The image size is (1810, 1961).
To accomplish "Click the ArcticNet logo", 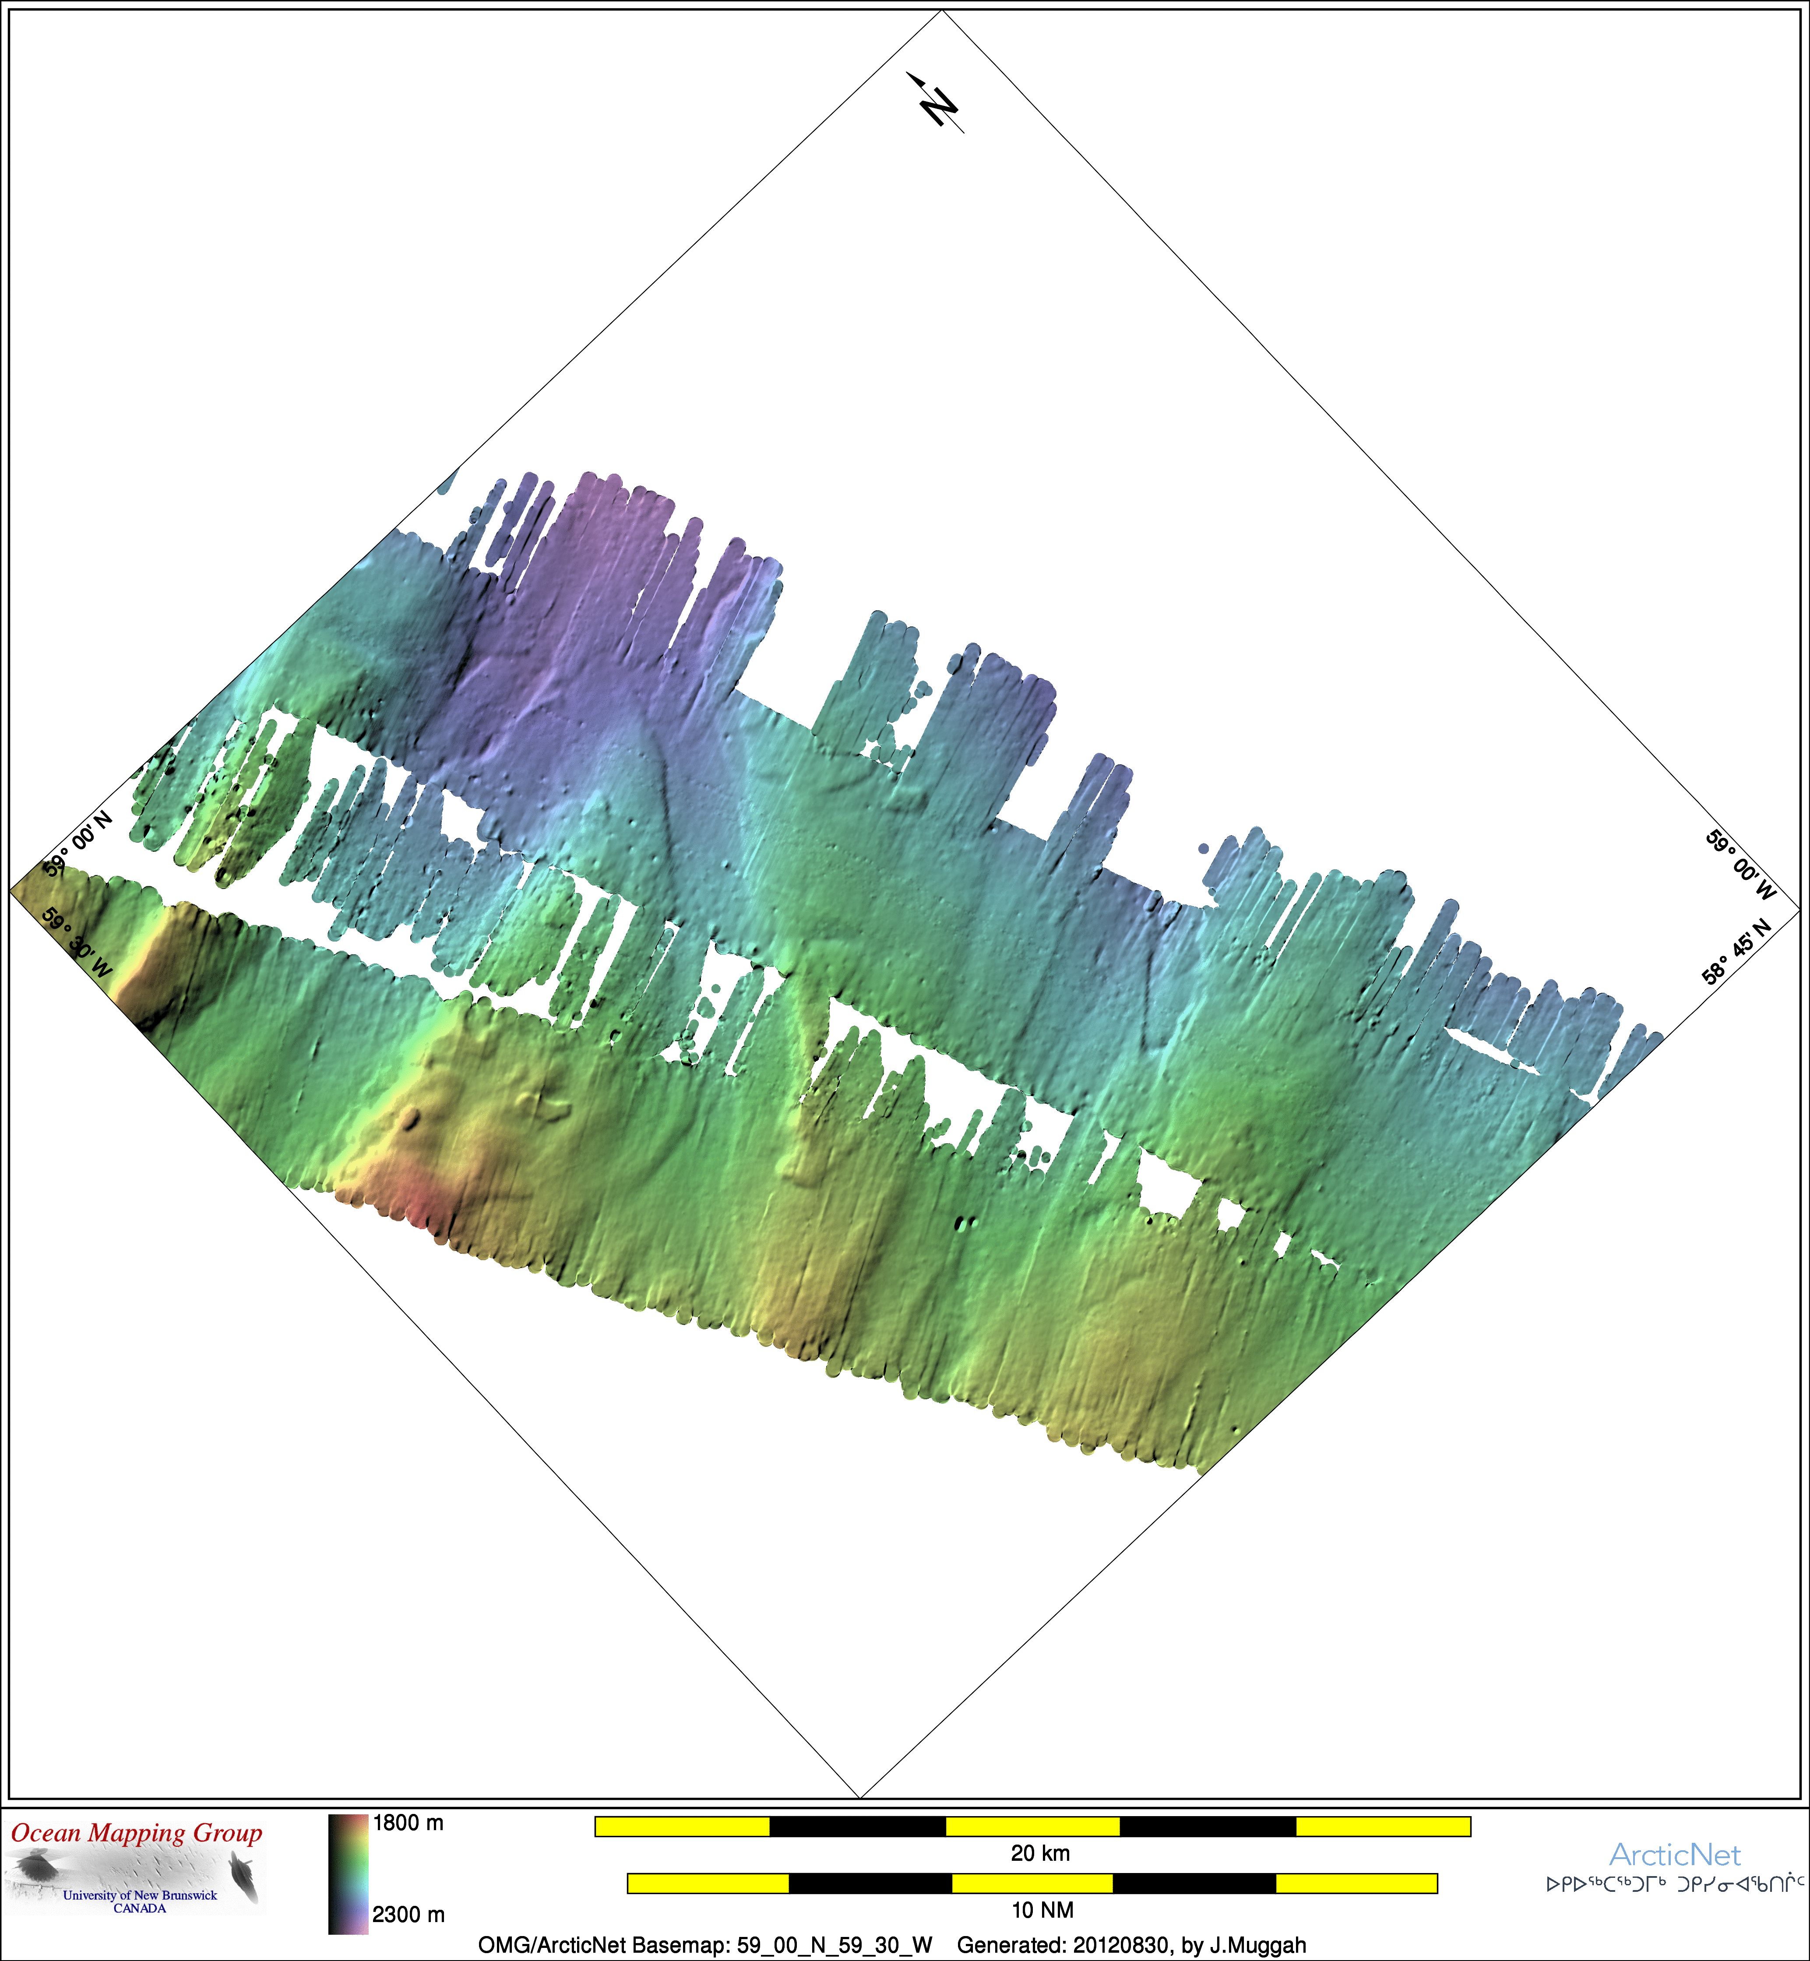I will click(1674, 1854).
